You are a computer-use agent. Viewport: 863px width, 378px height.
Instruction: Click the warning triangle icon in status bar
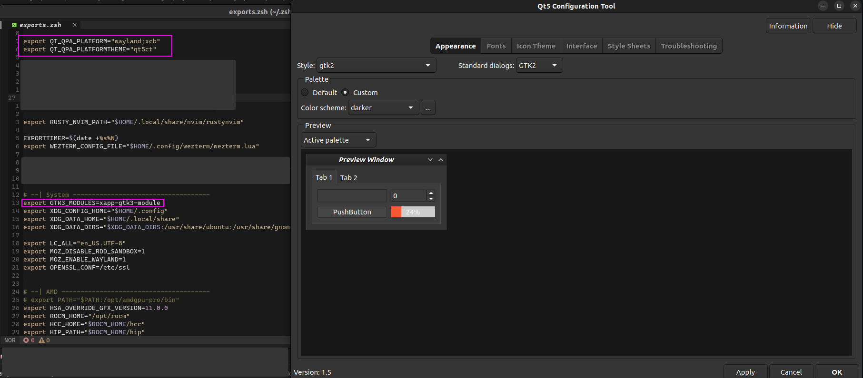pos(42,340)
